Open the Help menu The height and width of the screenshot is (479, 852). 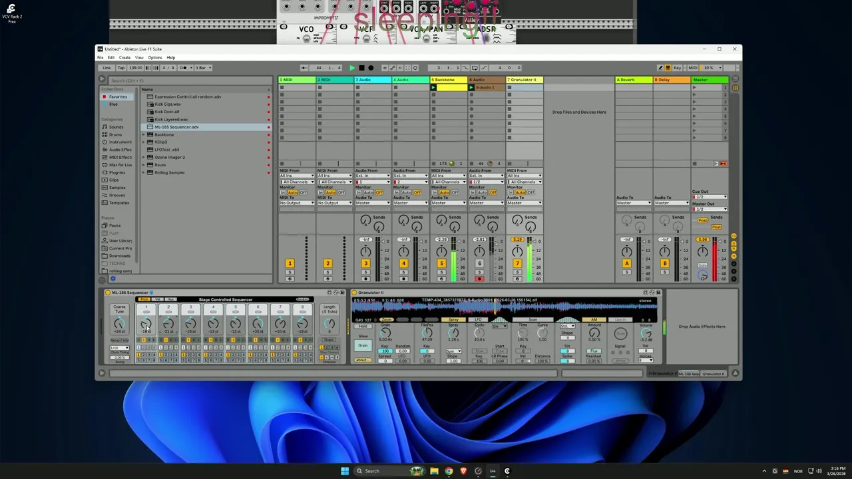coord(171,58)
